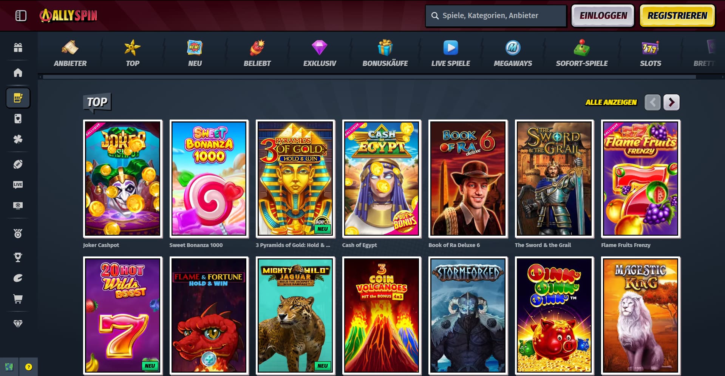725x376 pixels.
Task: Go to home via sidebar icon
Action: pyautogui.click(x=18, y=72)
